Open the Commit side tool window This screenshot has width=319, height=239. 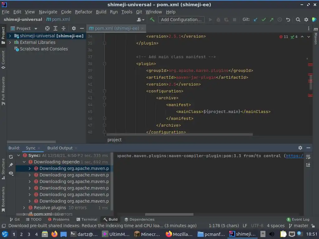point(3,59)
